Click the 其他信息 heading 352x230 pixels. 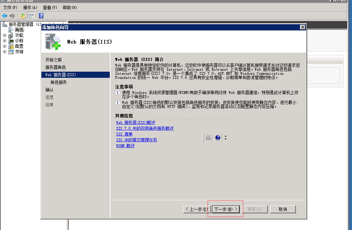coord(124,116)
